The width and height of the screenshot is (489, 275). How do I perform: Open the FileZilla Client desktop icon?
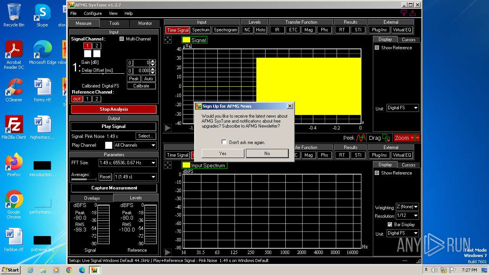click(x=14, y=128)
